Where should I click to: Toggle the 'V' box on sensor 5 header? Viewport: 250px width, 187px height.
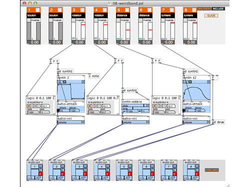127,10
